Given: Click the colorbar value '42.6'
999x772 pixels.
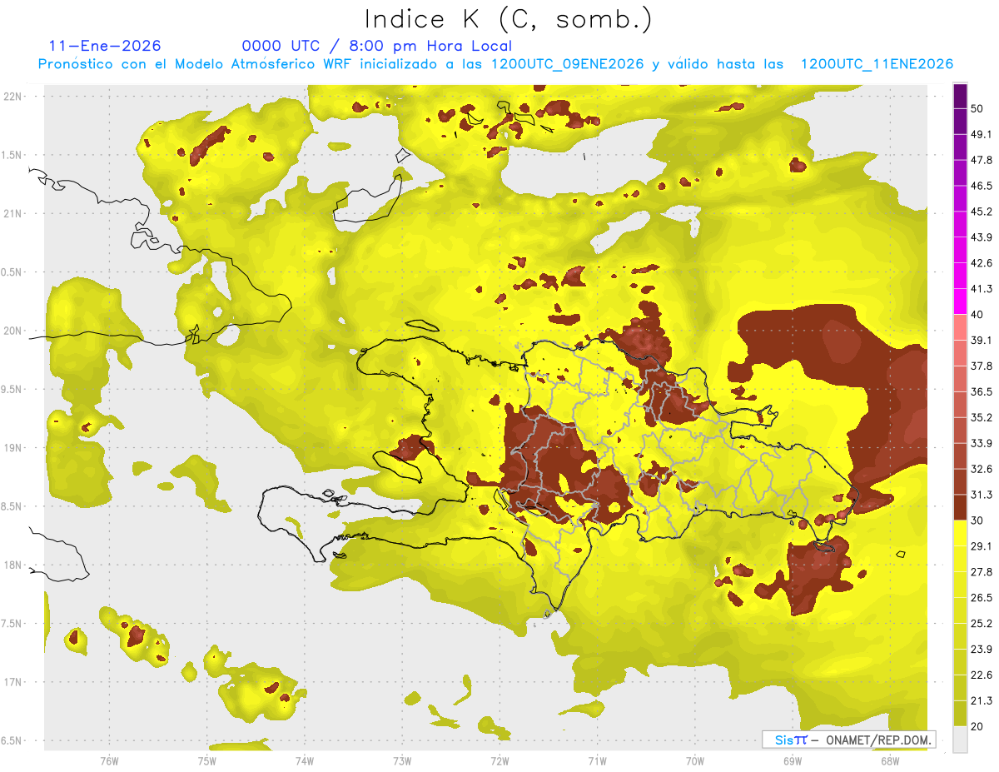Looking at the screenshot, I should (982, 263).
